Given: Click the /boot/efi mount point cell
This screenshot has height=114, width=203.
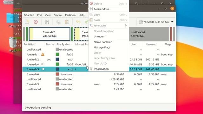Looking at the screenshot, I should 80,64.
